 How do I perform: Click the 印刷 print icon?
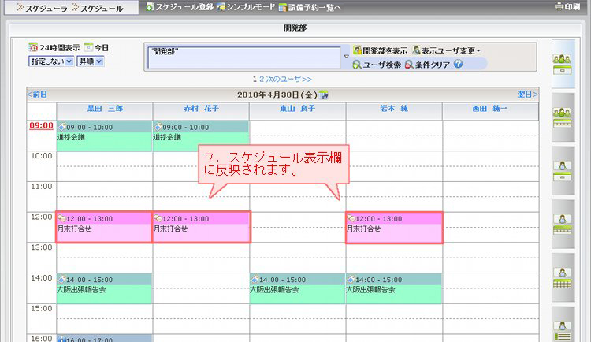[567, 6]
